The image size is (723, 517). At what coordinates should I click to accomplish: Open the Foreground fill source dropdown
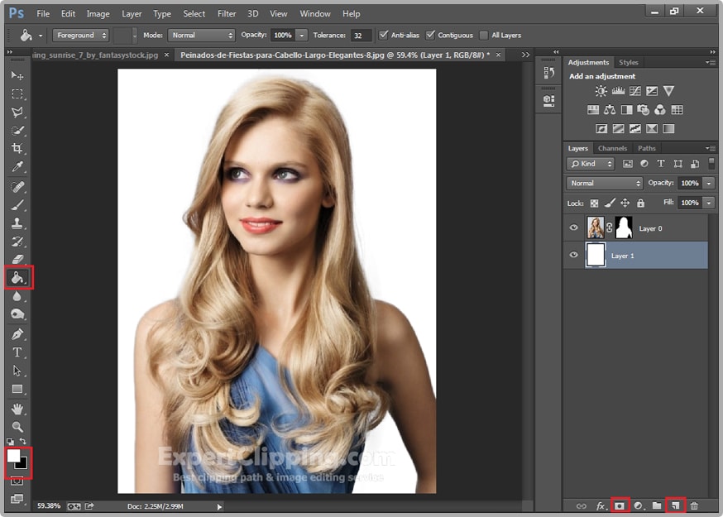81,36
